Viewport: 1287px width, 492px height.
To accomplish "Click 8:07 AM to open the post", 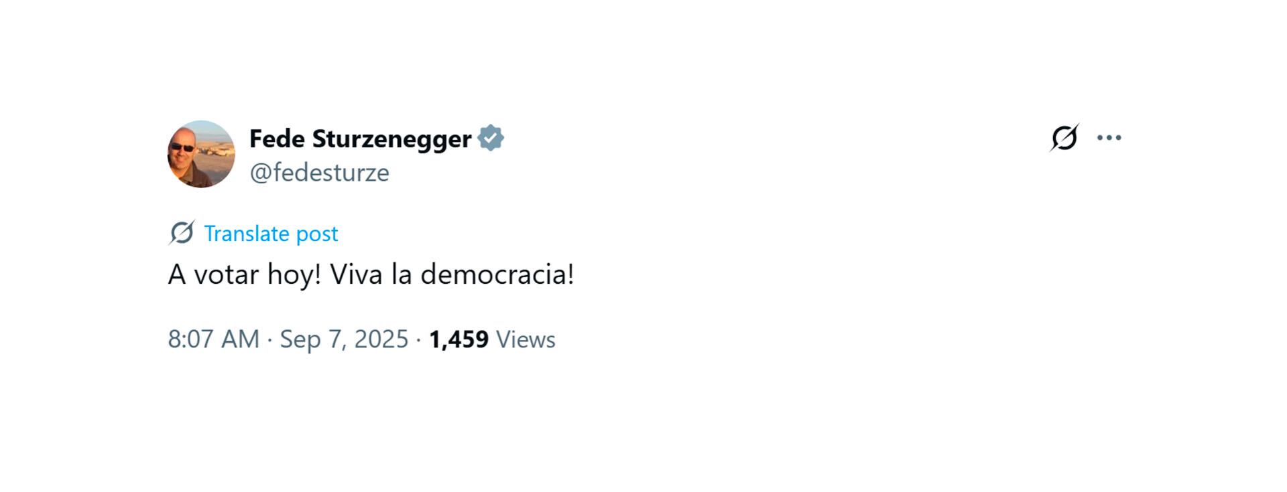I will [213, 340].
